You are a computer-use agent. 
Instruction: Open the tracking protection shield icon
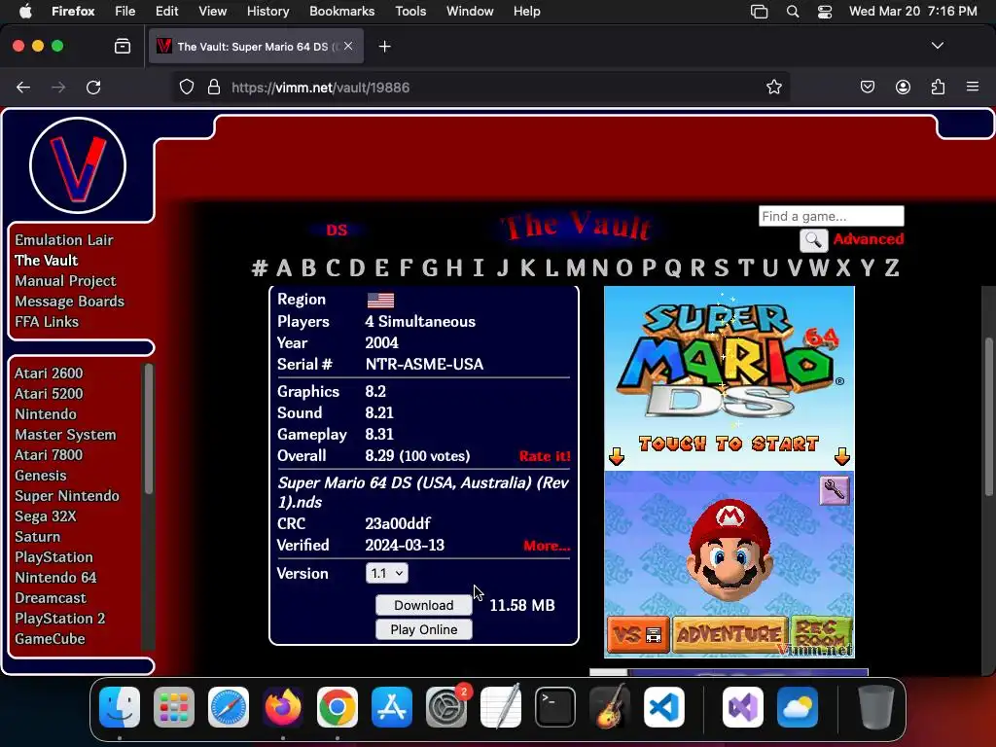point(186,87)
